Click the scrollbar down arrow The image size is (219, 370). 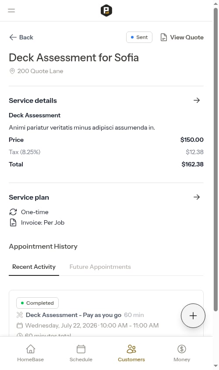click(215, 366)
